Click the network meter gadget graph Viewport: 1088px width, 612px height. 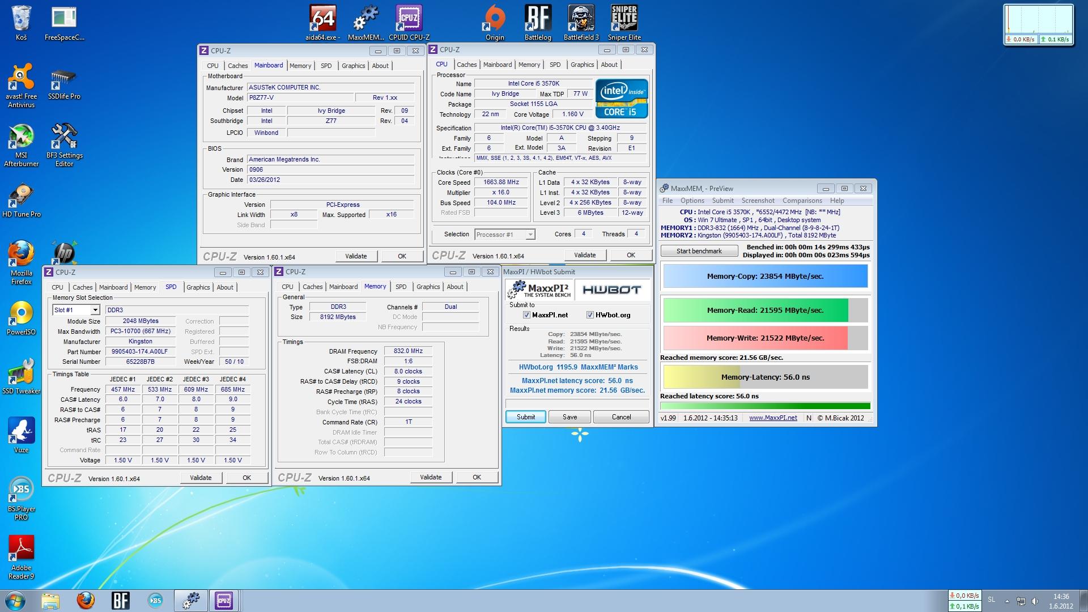pos(1039,20)
